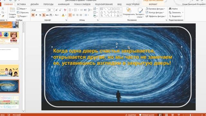Screen dimensions: 206x116
Task: Click the Notes (Заметки) status bar button
Action: 131,115
